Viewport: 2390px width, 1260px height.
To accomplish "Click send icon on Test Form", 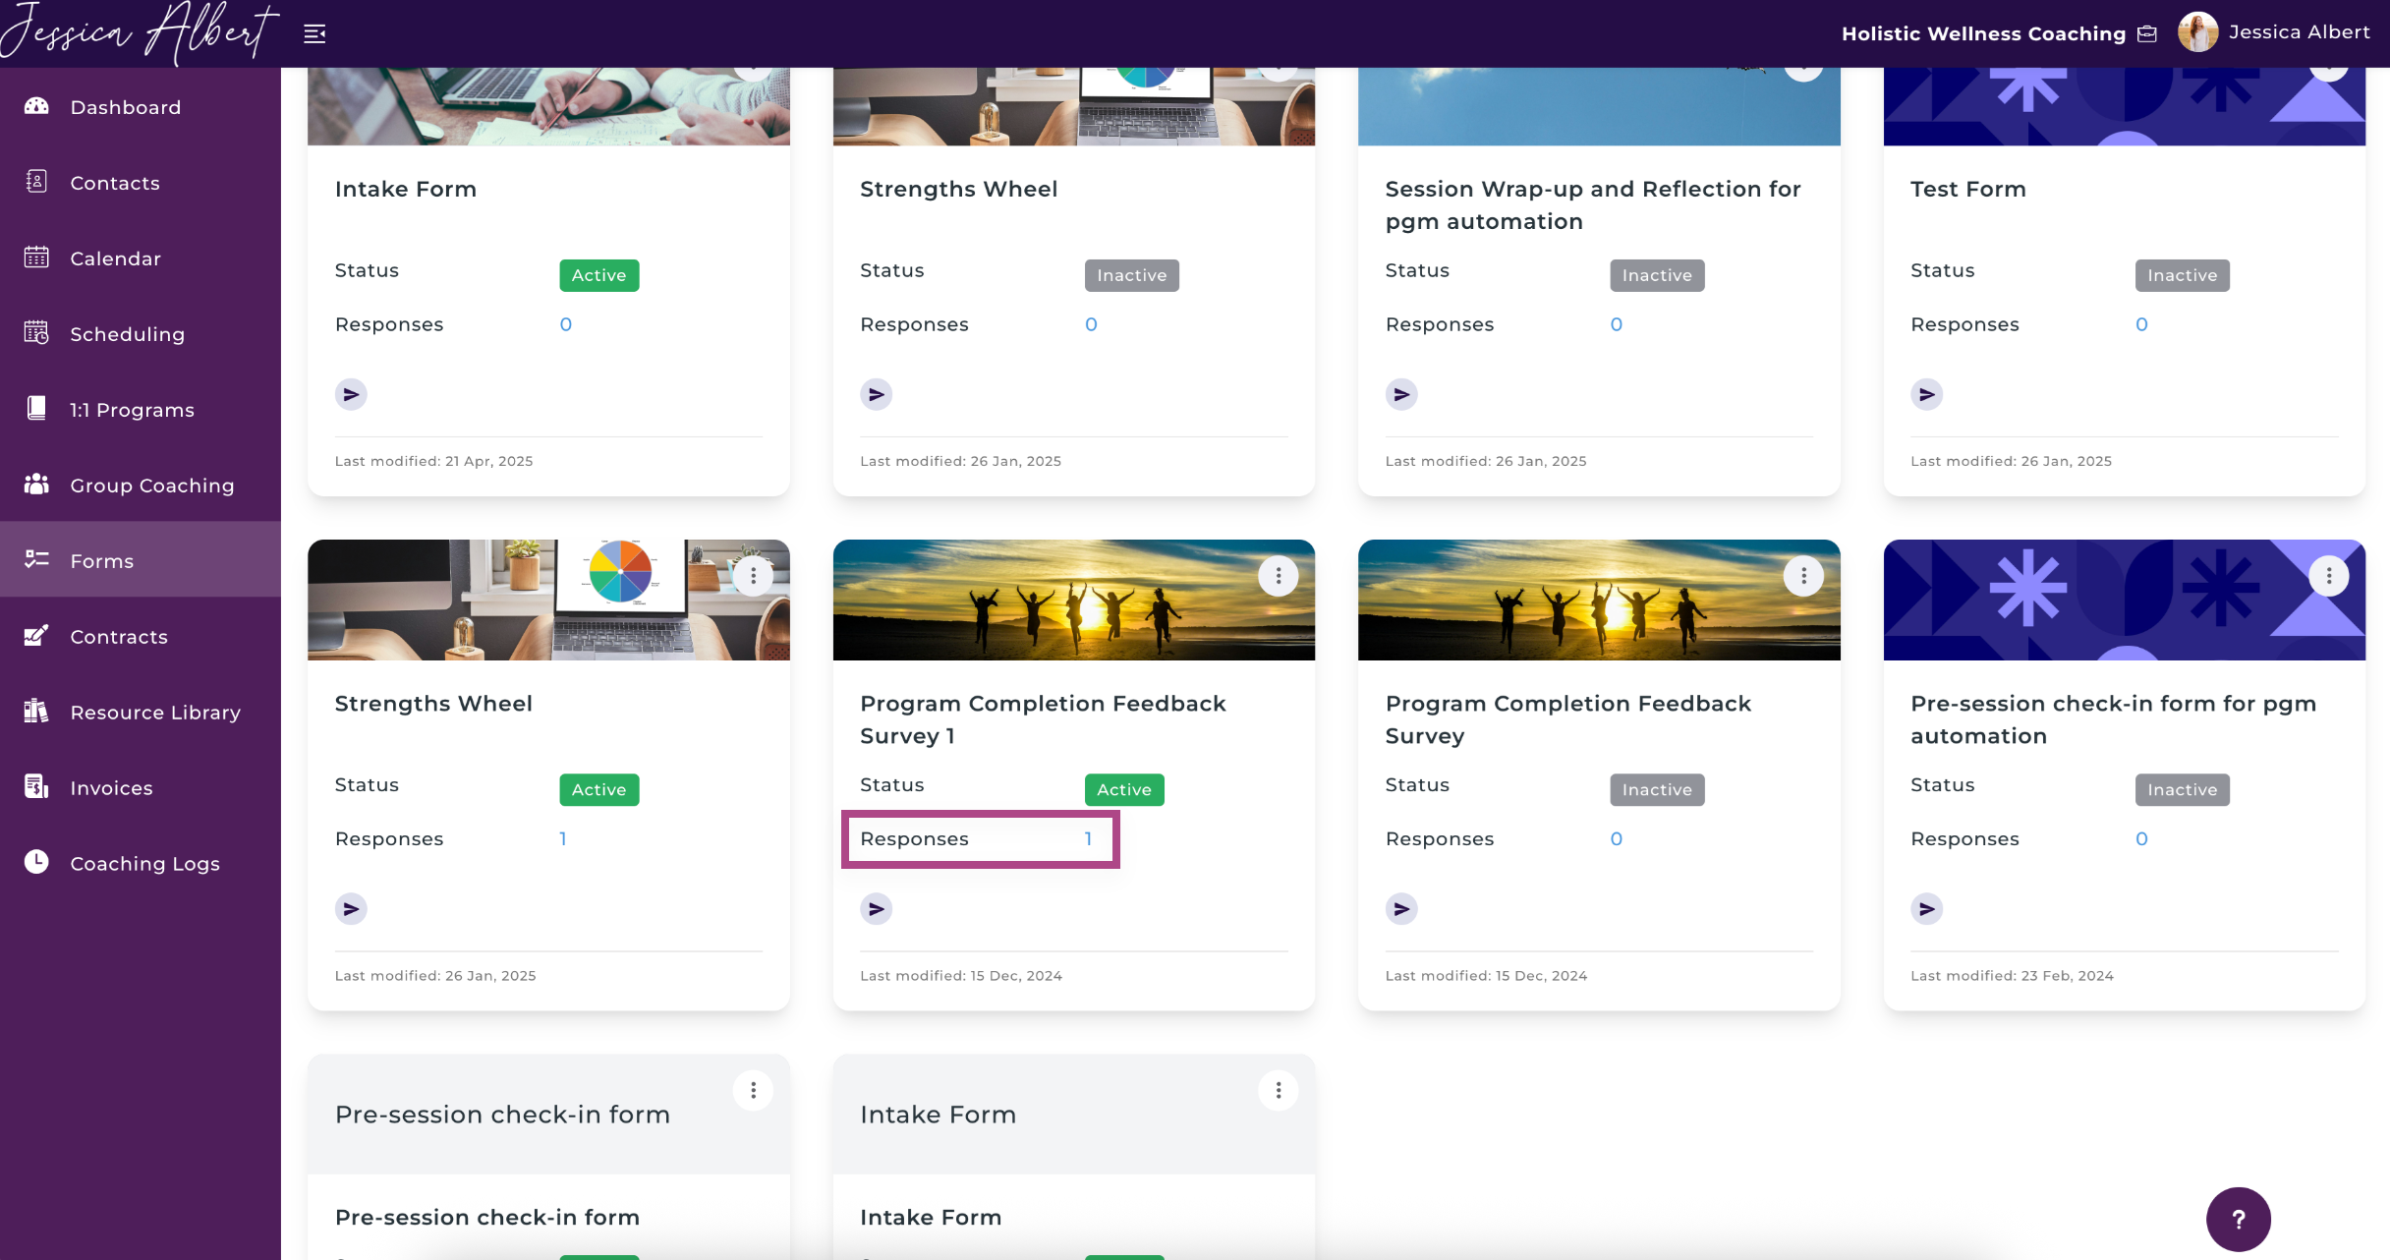I will [1926, 395].
